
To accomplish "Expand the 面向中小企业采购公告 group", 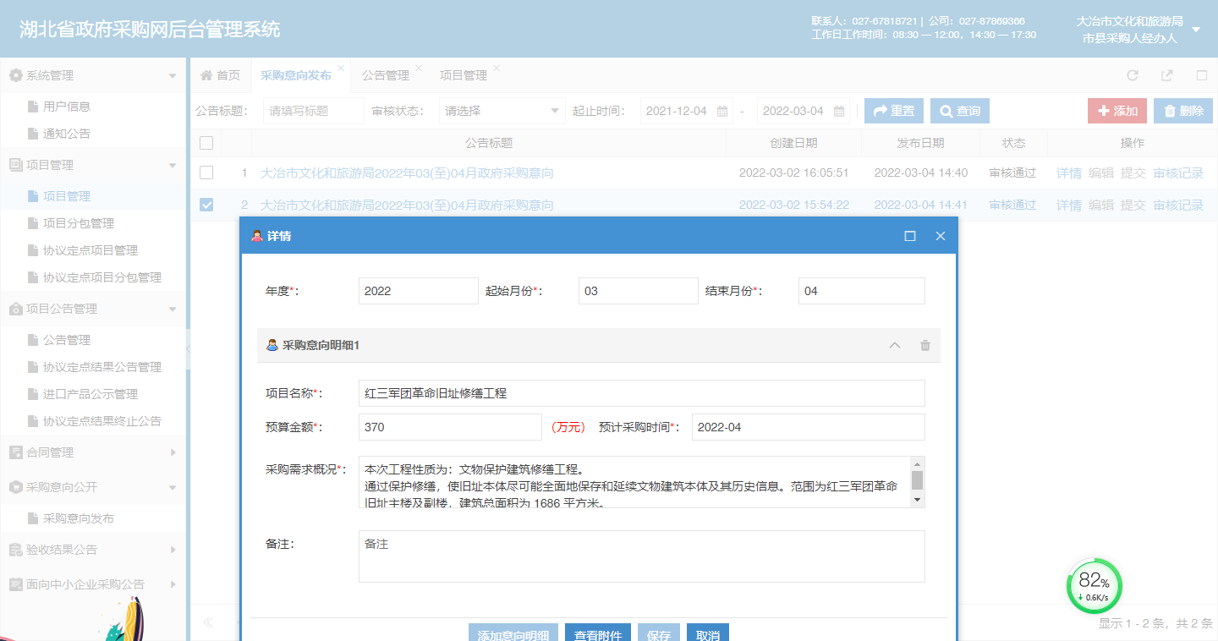I will coord(173,584).
